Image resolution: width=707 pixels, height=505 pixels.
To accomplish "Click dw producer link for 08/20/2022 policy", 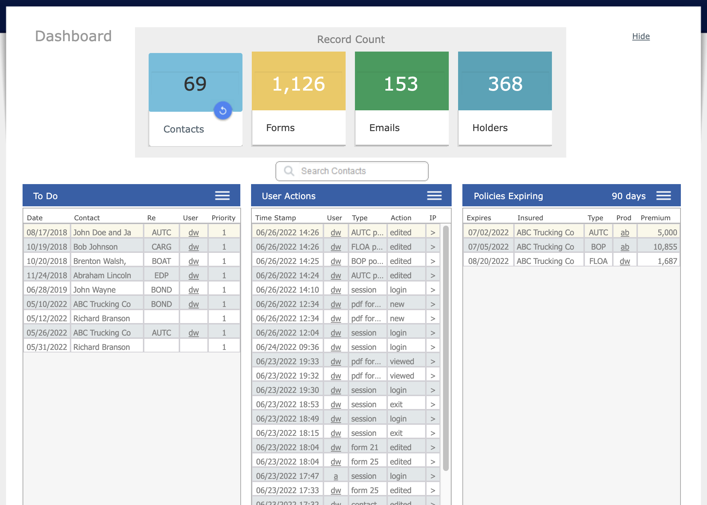I will pyautogui.click(x=625, y=261).
